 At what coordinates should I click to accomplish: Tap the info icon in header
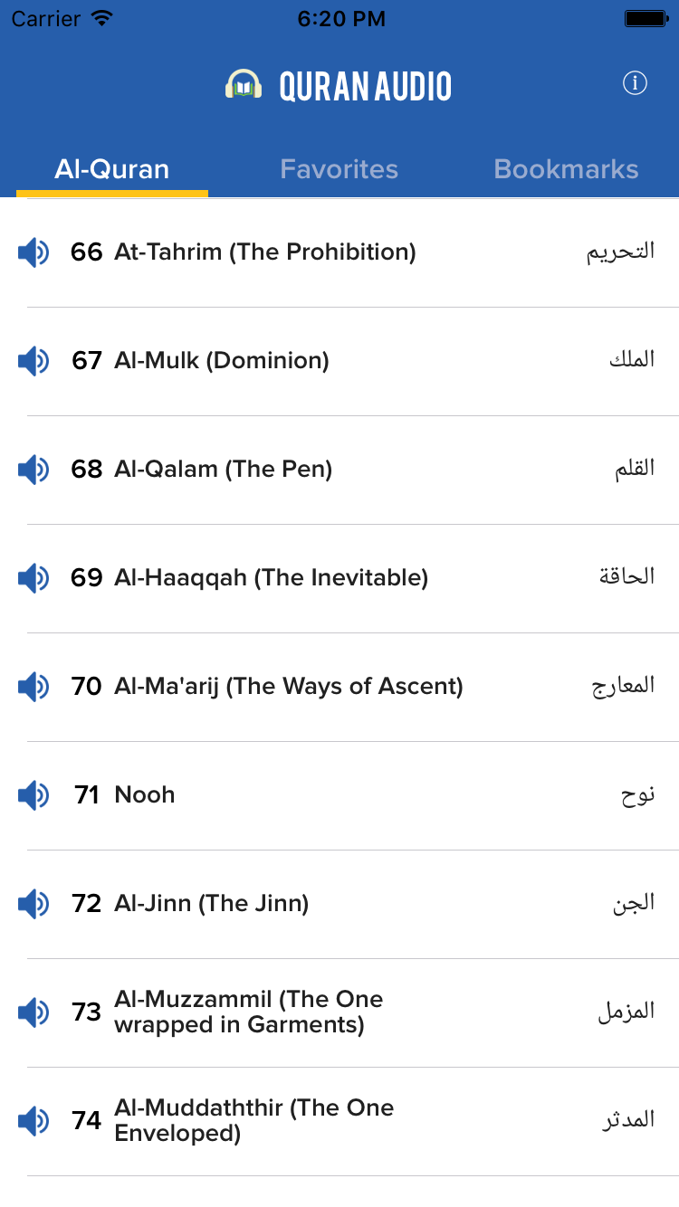pos(635,84)
